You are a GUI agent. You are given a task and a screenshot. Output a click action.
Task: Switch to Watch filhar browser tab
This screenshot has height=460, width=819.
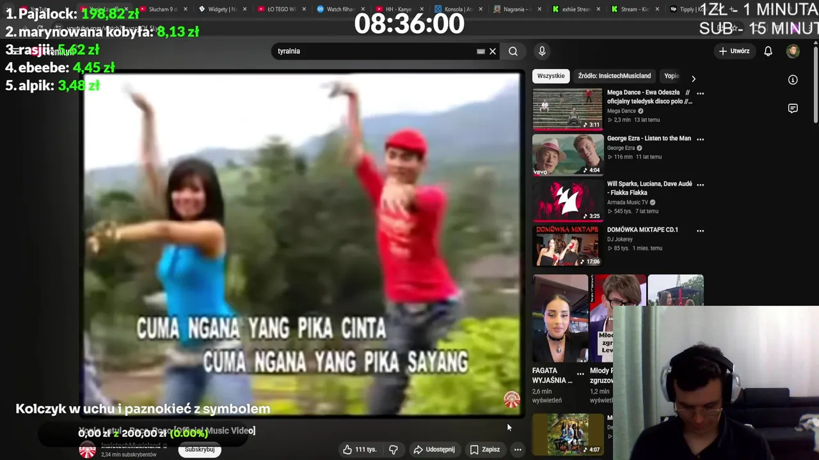point(340,9)
